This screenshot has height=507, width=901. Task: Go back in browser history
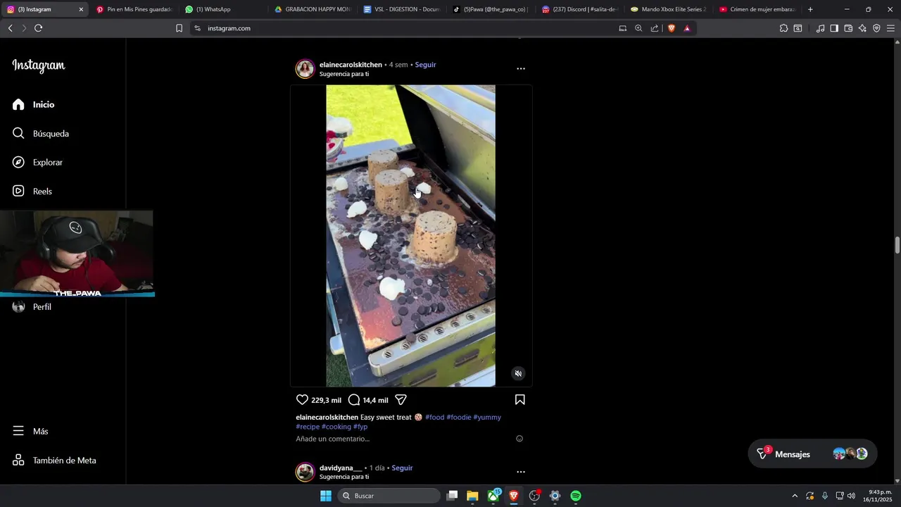[10, 28]
